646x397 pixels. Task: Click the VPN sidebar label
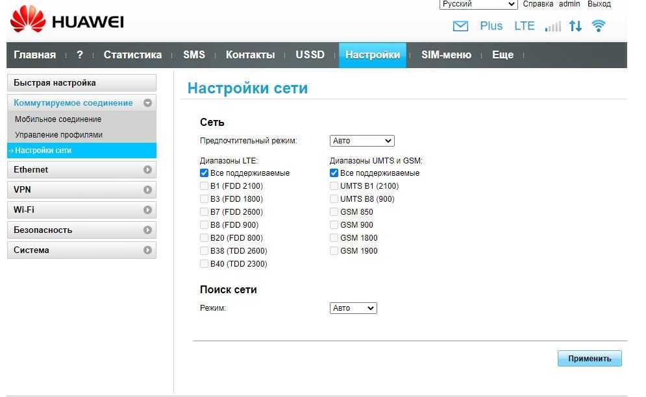point(22,190)
